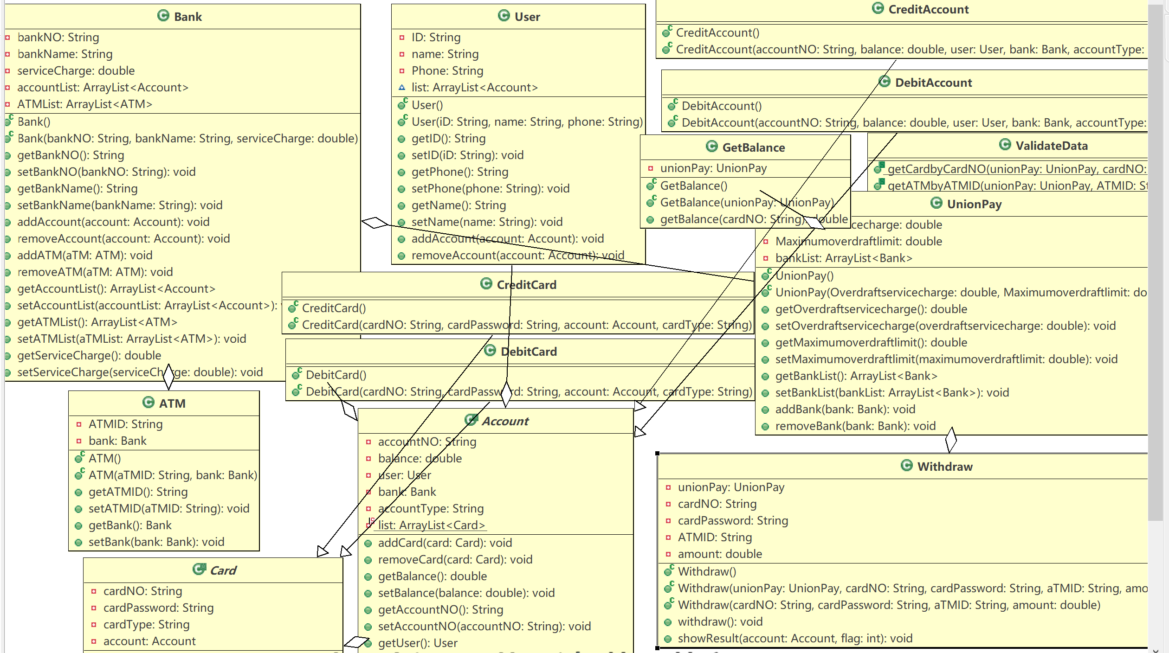Image resolution: width=1169 pixels, height=653 pixels.
Task: Click getATMID(): String method in ATM
Action: point(138,492)
